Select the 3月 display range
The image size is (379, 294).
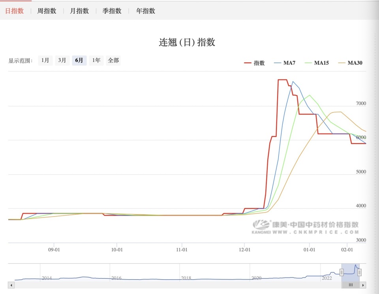pyautogui.click(x=62, y=60)
